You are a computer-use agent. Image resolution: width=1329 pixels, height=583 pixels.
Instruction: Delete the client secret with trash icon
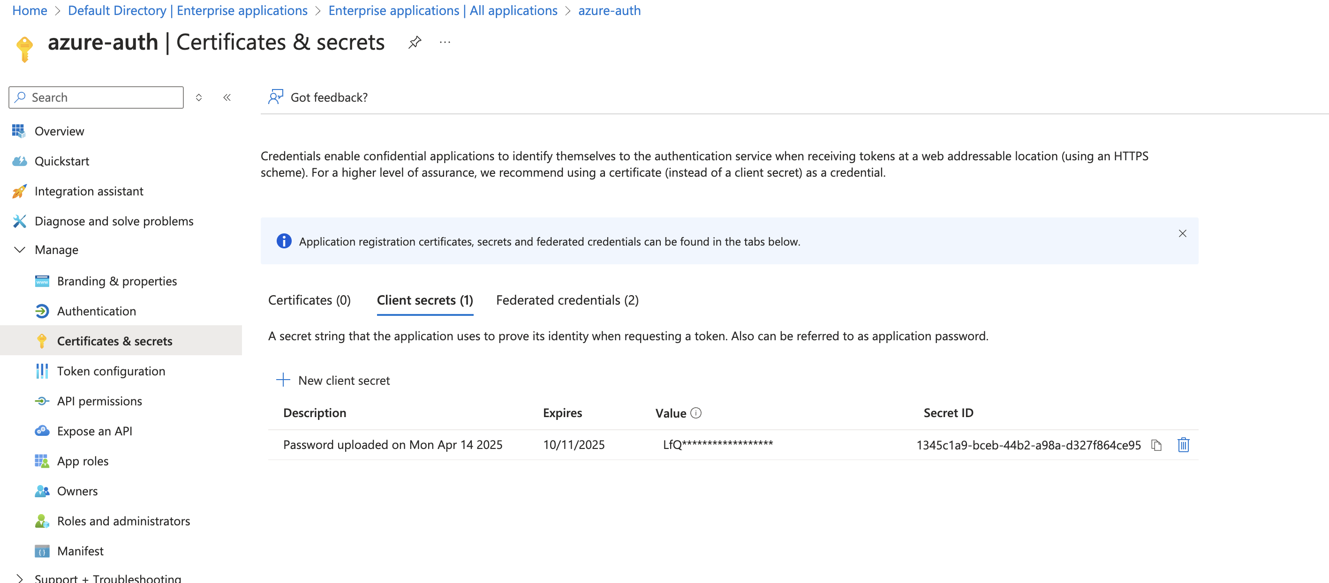[x=1183, y=444]
